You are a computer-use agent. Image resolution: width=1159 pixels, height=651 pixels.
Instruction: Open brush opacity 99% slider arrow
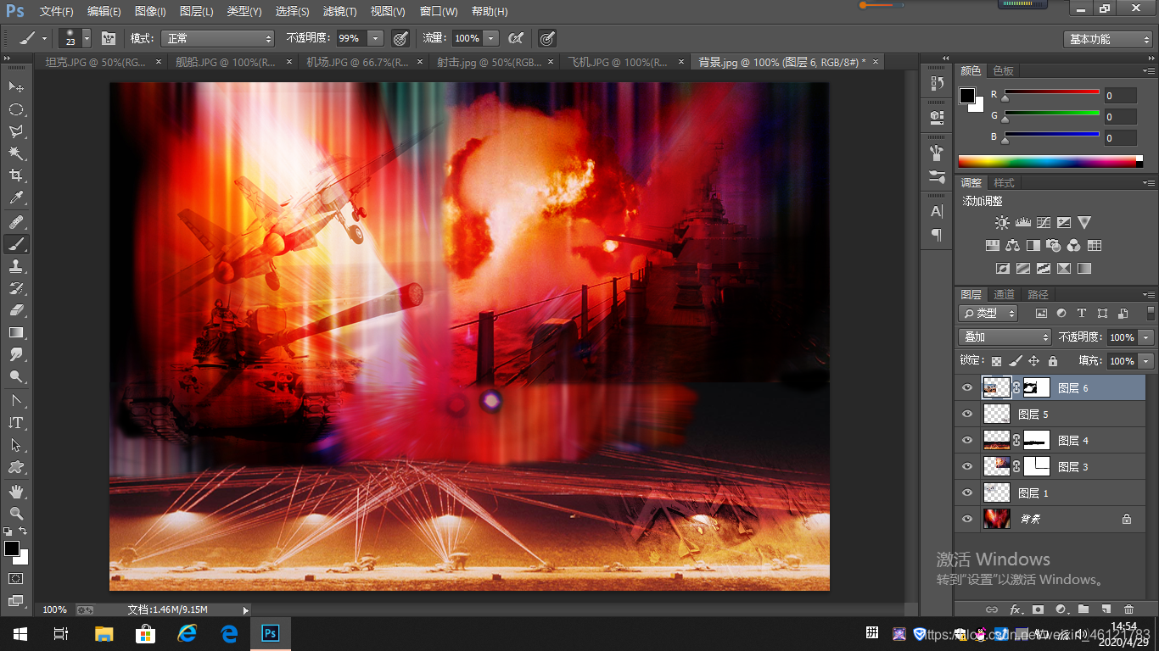(x=376, y=38)
